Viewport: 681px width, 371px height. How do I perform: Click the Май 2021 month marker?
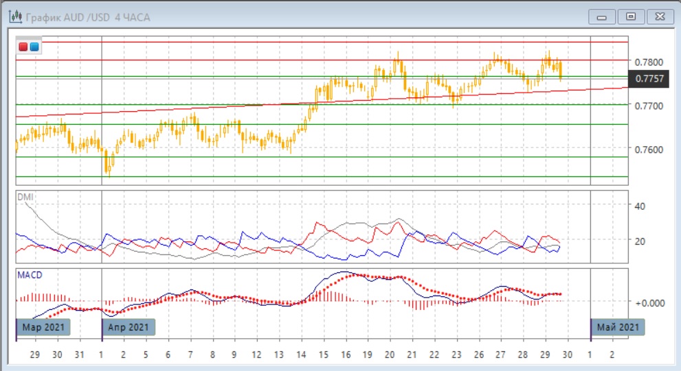pos(618,327)
